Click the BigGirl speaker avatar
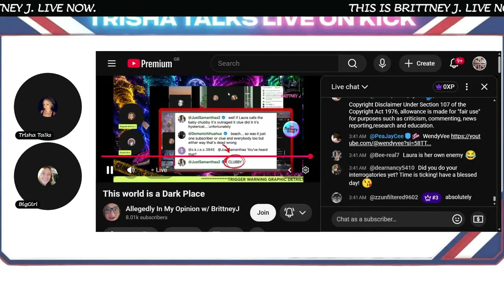Screen dimensions: 504x283 (x=48, y=176)
